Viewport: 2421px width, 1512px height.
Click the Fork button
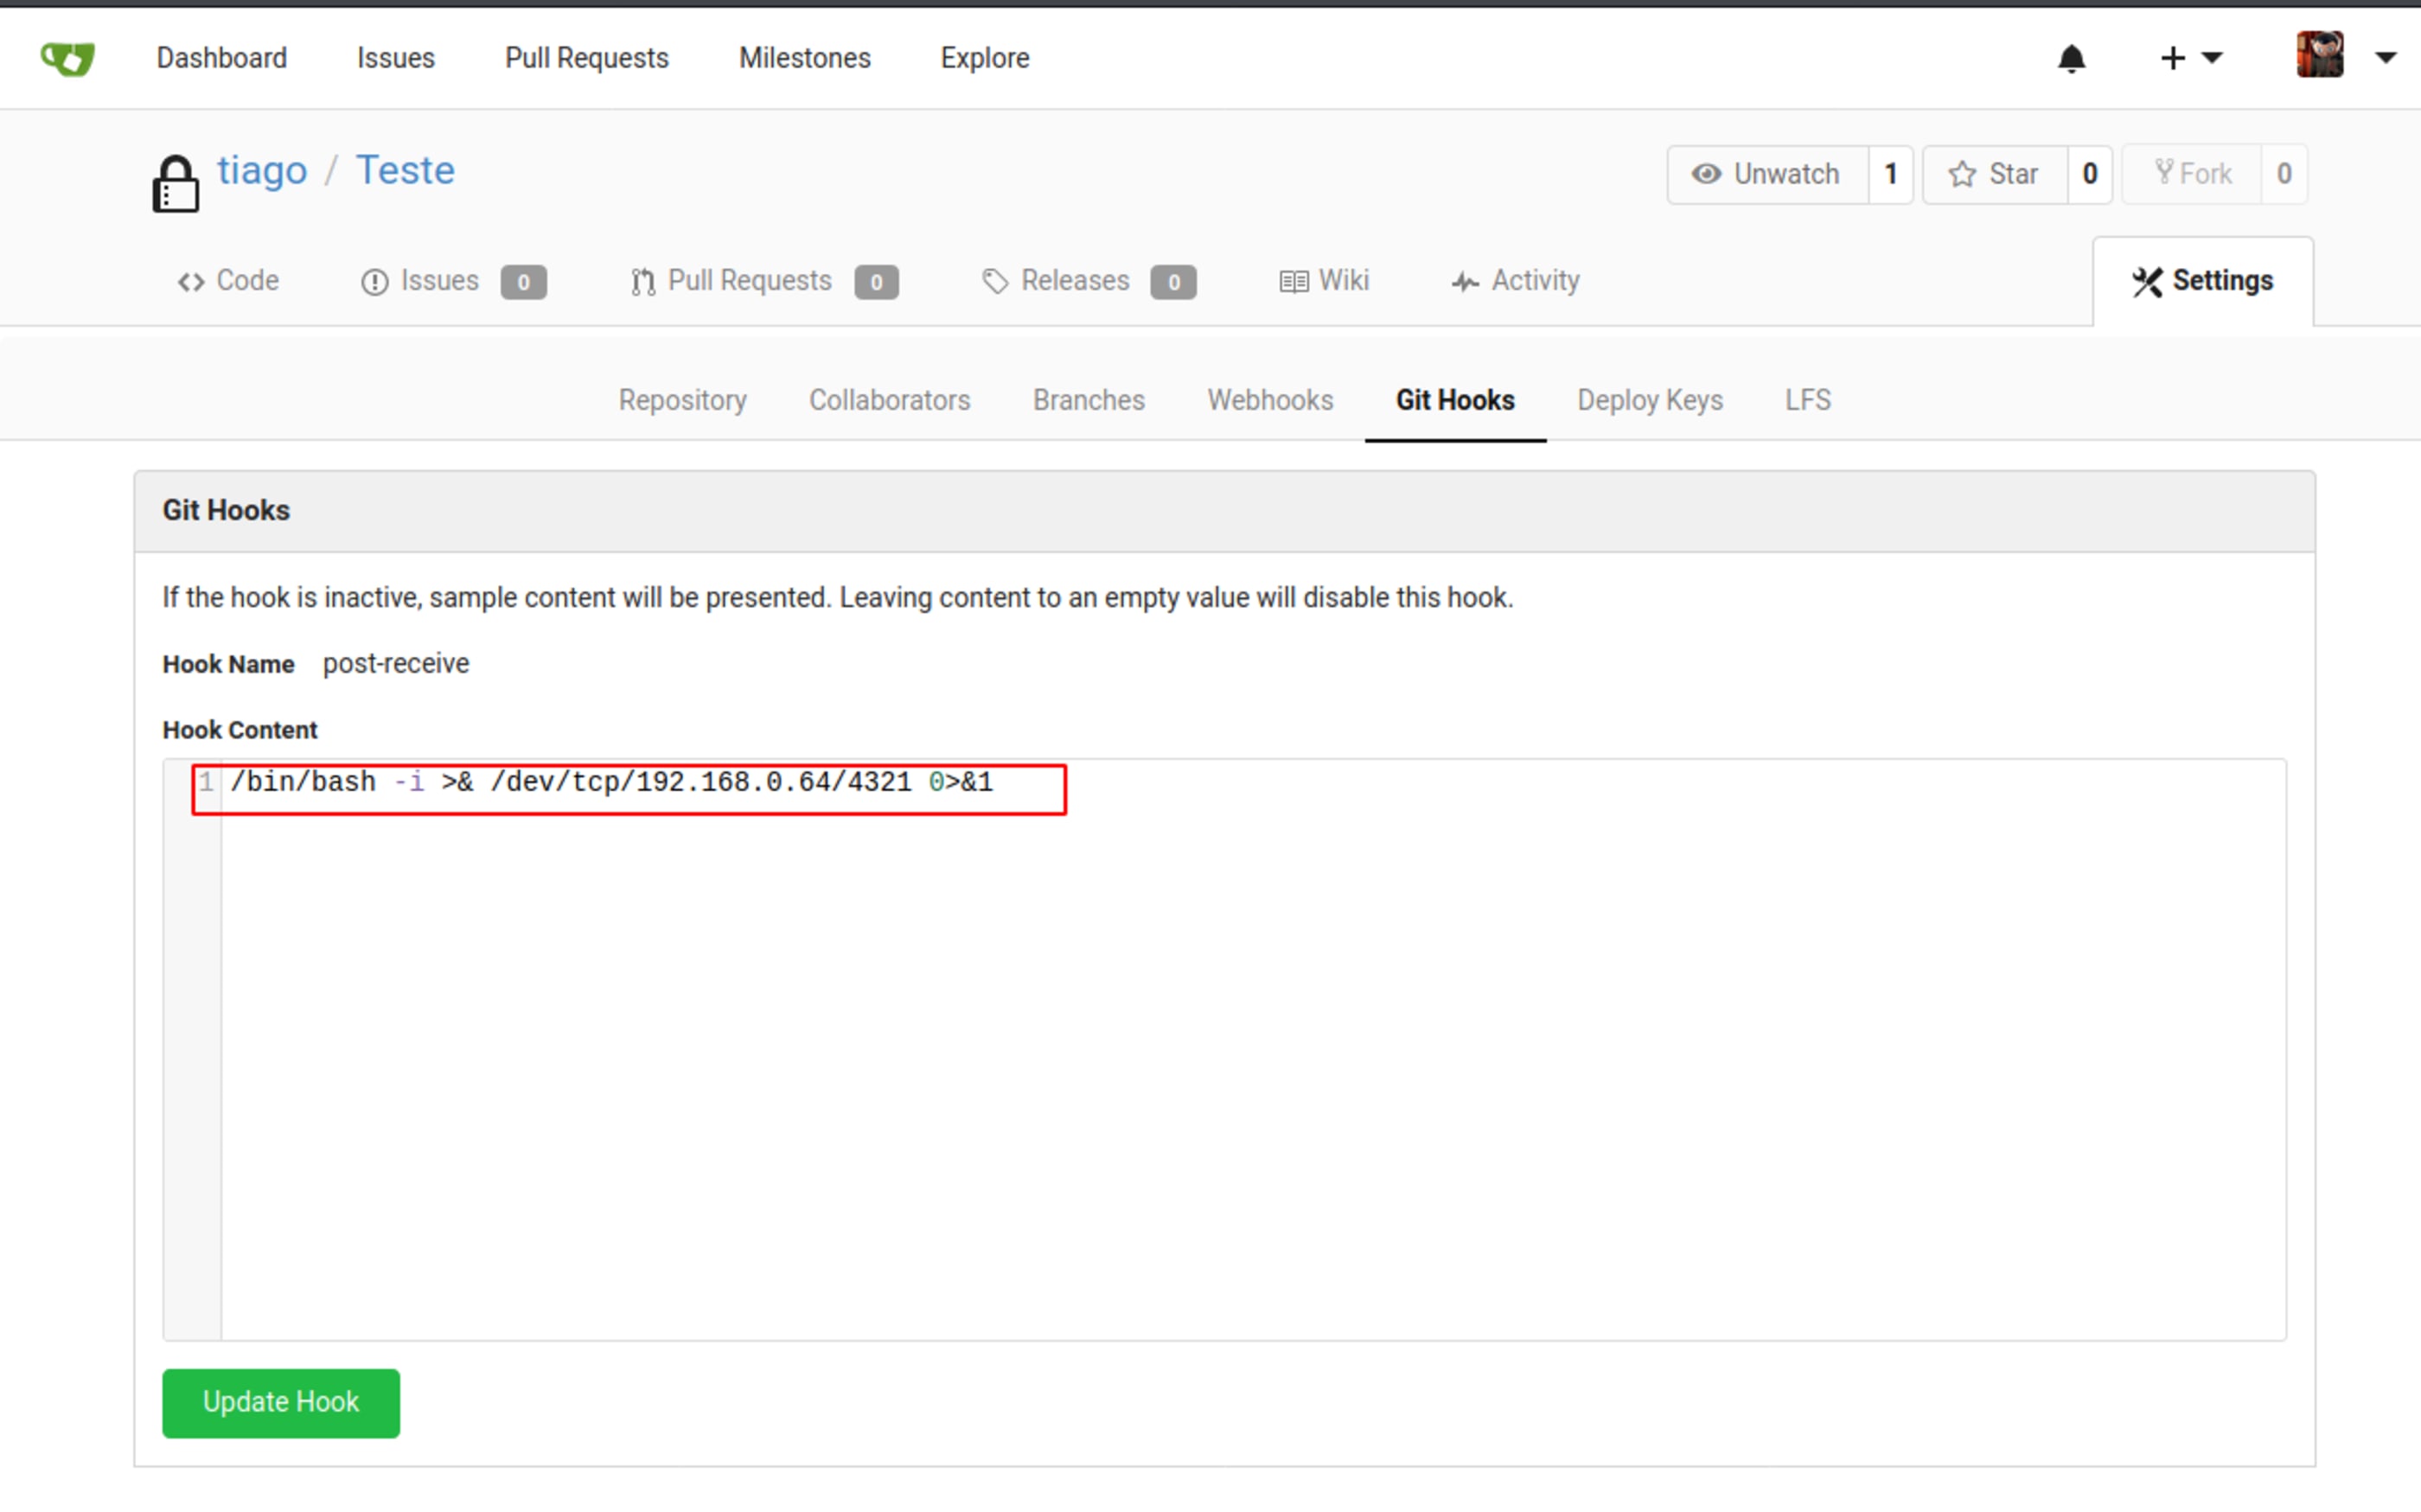(2192, 175)
